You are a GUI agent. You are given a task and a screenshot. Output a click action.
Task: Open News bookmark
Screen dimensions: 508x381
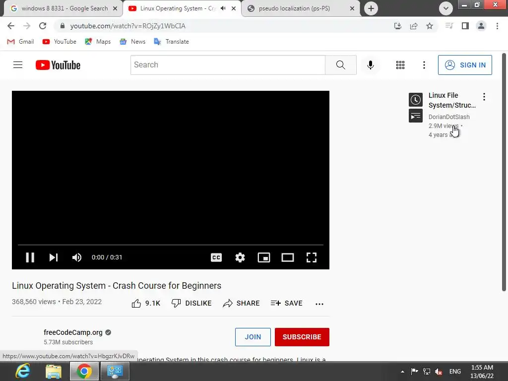click(x=132, y=42)
